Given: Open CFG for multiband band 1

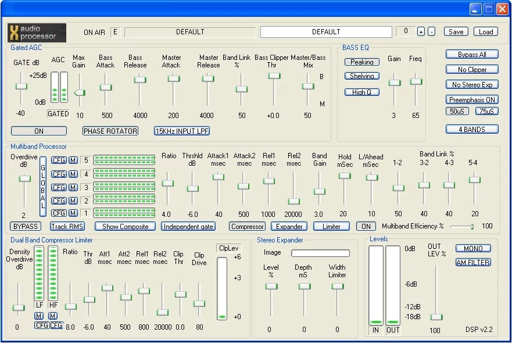Looking at the screenshot, I should point(59,213).
